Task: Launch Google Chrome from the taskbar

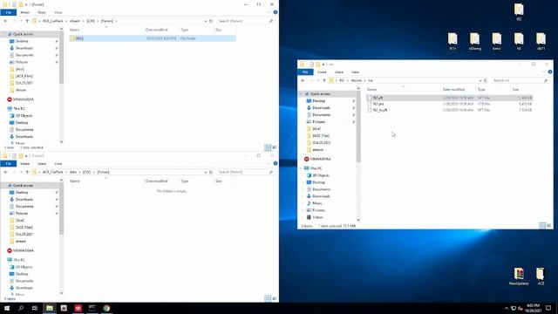Action: 106,308
